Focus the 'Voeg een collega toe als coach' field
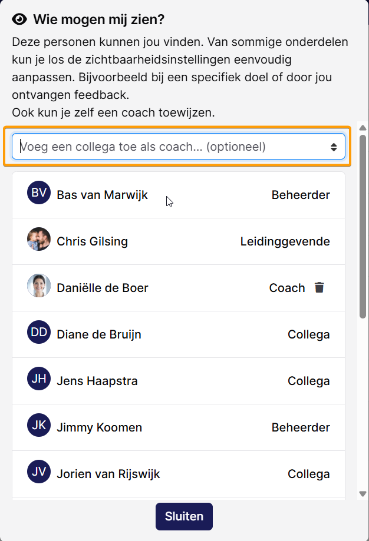369x541 pixels. coord(178,147)
